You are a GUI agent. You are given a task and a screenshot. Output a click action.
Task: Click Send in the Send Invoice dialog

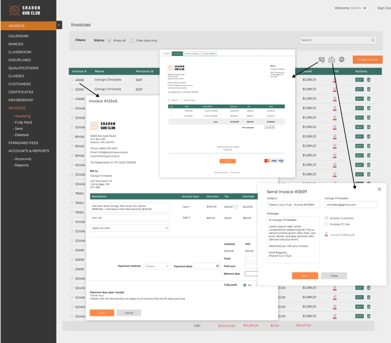click(x=305, y=276)
